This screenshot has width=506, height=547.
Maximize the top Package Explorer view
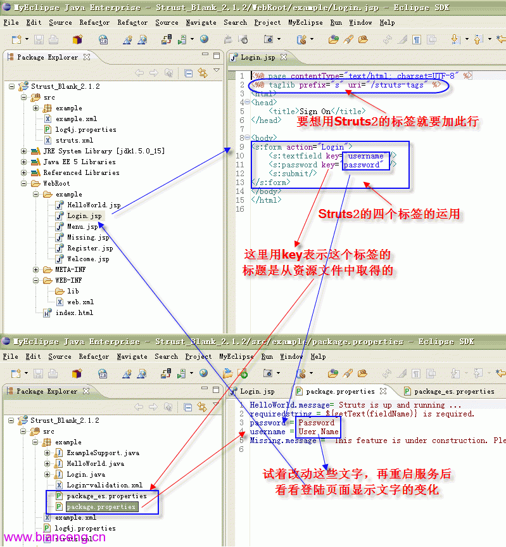217,56
